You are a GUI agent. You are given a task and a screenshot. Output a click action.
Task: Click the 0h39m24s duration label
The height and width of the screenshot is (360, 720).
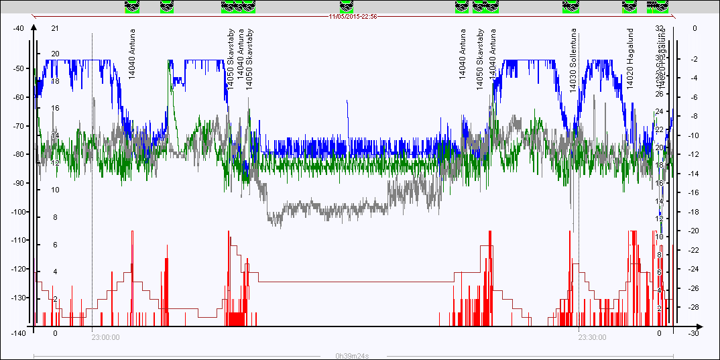pyautogui.click(x=353, y=356)
